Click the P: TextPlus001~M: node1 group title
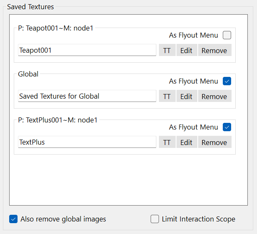The width and height of the screenshot is (257, 234). coord(58,120)
